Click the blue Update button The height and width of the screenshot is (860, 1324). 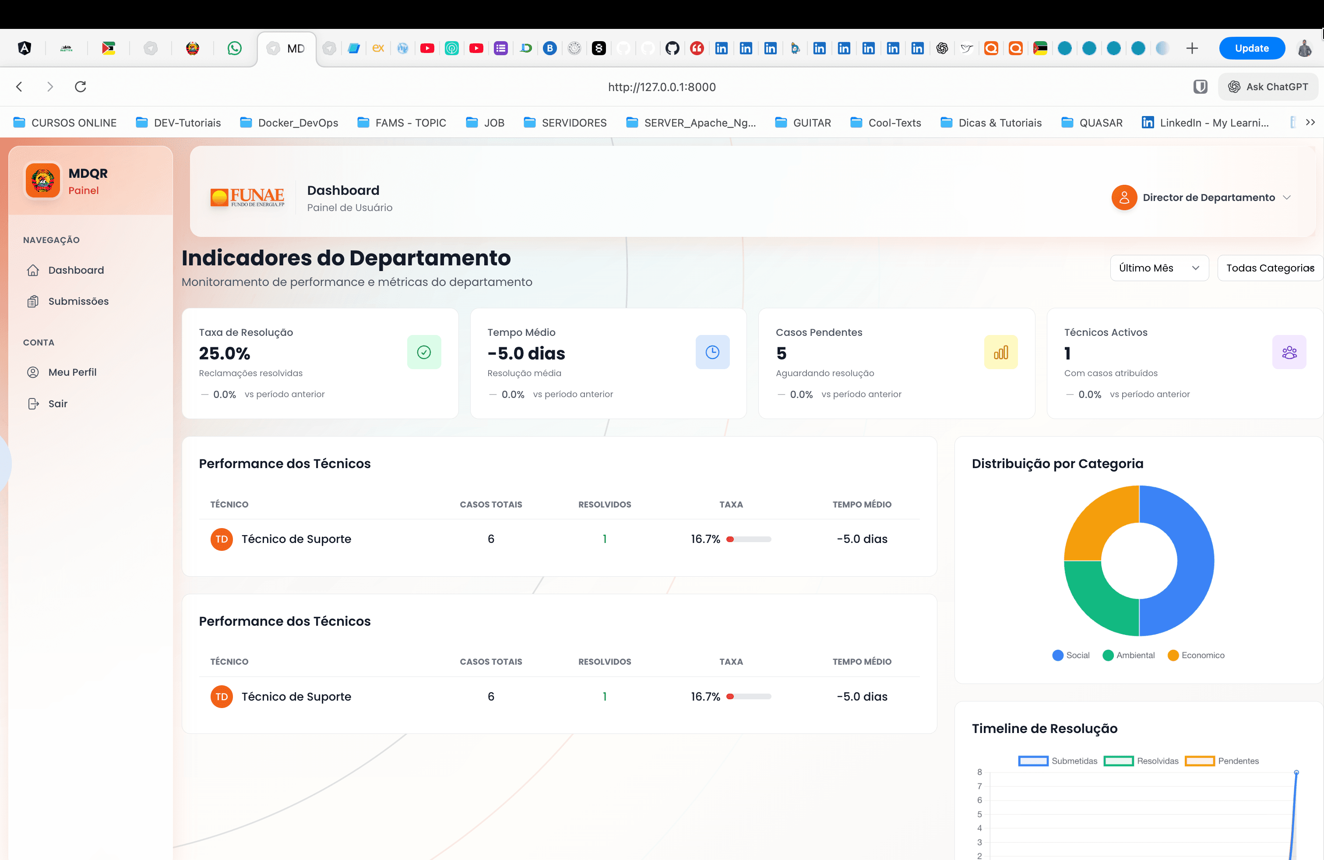point(1252,49)
